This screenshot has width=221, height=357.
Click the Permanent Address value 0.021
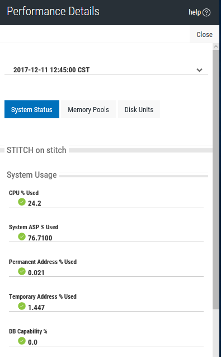(x=36, y=272)
